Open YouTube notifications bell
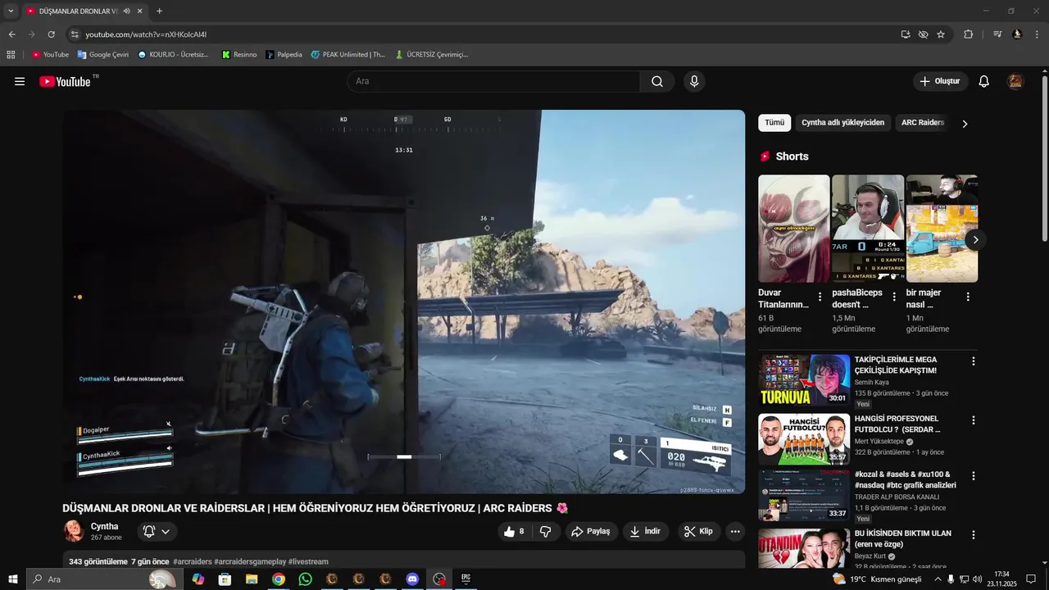1049x590 pixels. point(984,81)
